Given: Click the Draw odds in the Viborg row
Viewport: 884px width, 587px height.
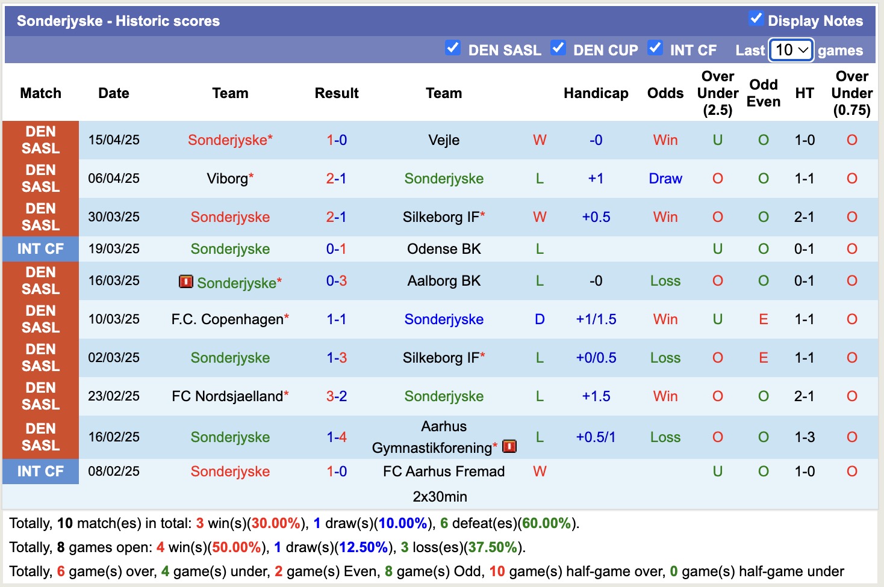Looking at the screenshot, I should point(665,178).
